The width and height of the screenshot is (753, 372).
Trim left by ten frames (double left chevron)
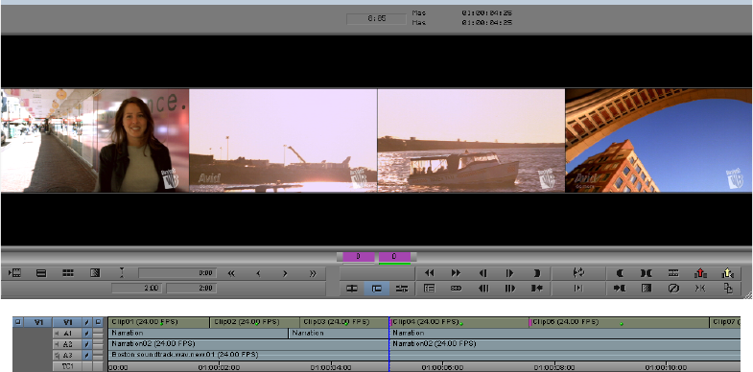click(231, 273)
